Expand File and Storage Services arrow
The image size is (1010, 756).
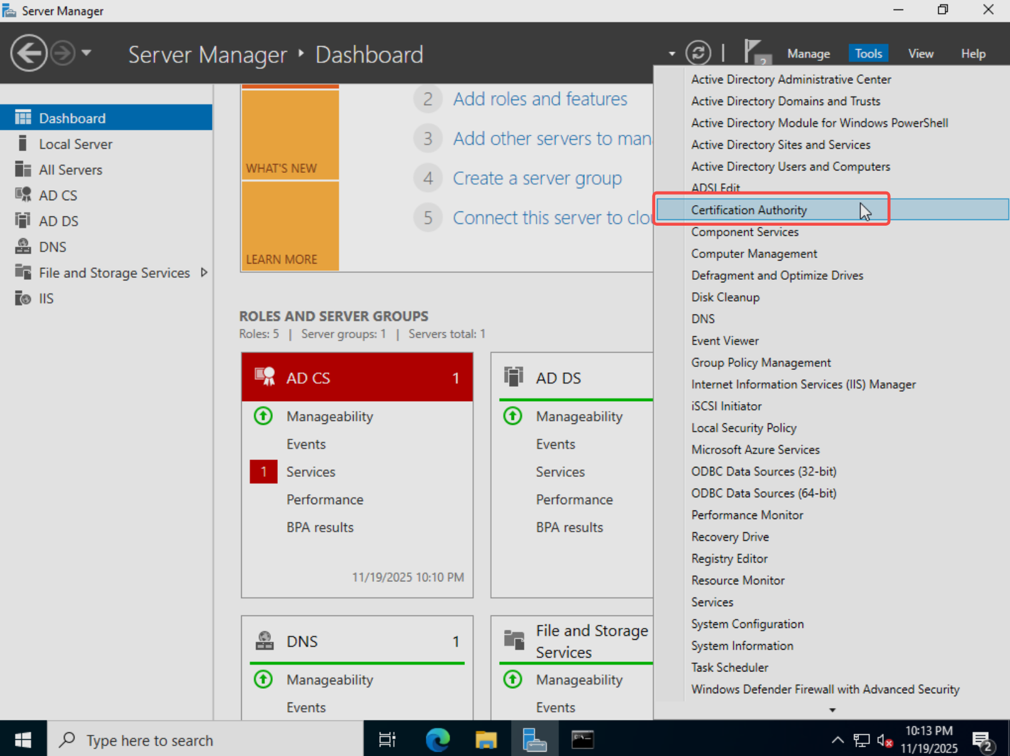pyautogui.click(x=204, y=272)
